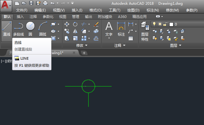Screen dimensions: 204x125
Task: Select the Erase tool
Action: pyautogui.click(x=96, y=24)
